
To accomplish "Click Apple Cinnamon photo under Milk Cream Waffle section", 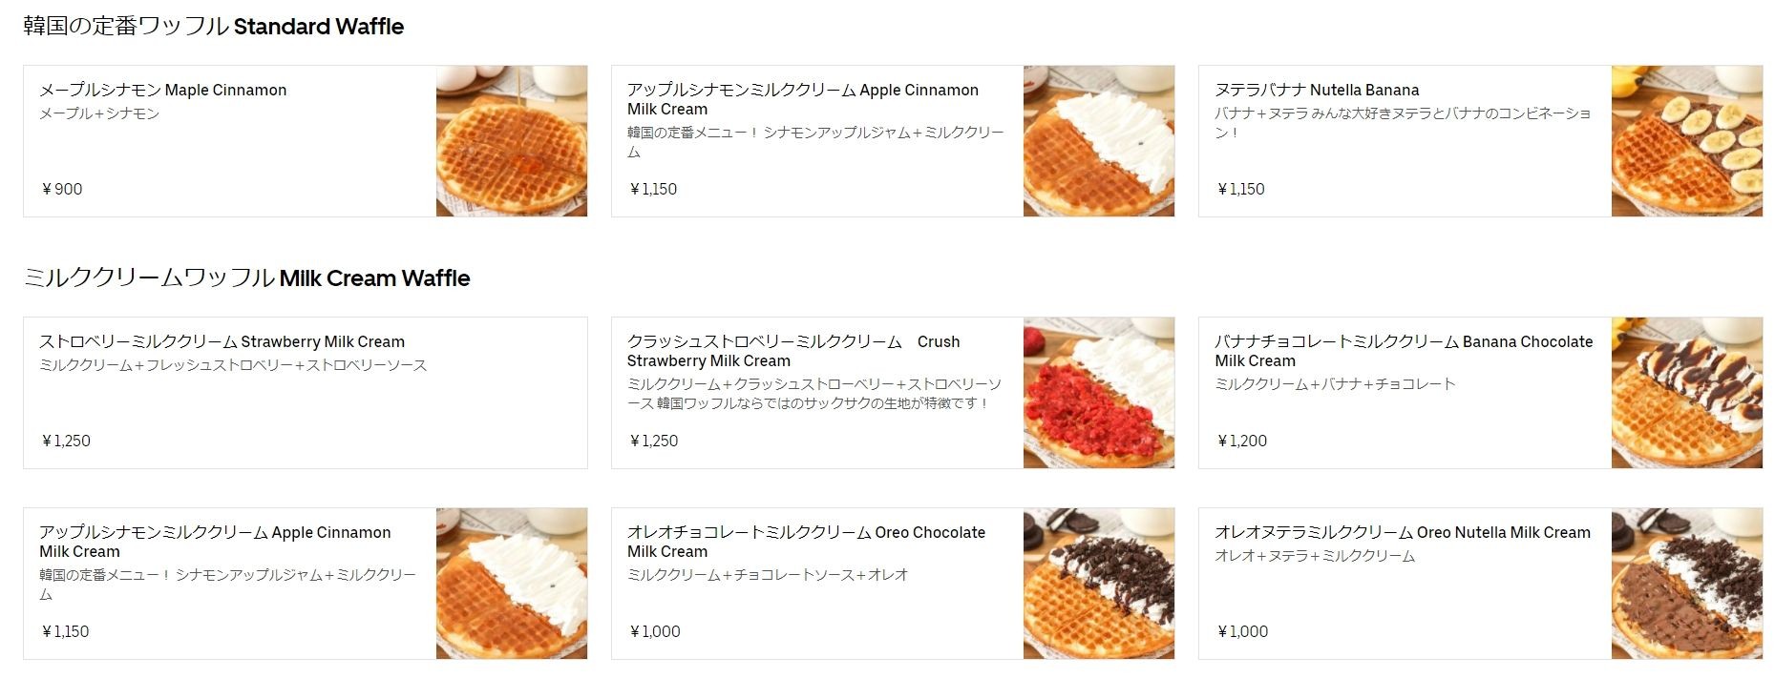I will click(x=512, y=584).
